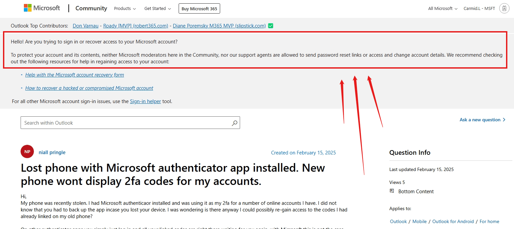Open the Community home link
Image resolution: width=514 pixels, height=229 pixels.
pyautogui.click(x=91, y=8)
